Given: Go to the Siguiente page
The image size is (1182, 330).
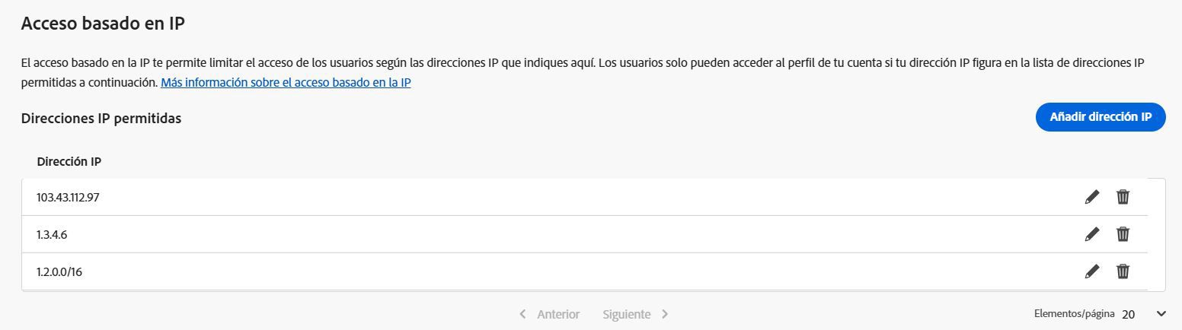Looking at the screenshot, I should click(x=626, y=314).
